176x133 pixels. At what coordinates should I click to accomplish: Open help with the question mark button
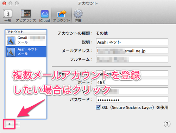[167, 124]
